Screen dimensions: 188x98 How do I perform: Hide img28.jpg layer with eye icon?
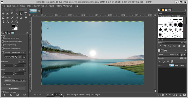160,66
